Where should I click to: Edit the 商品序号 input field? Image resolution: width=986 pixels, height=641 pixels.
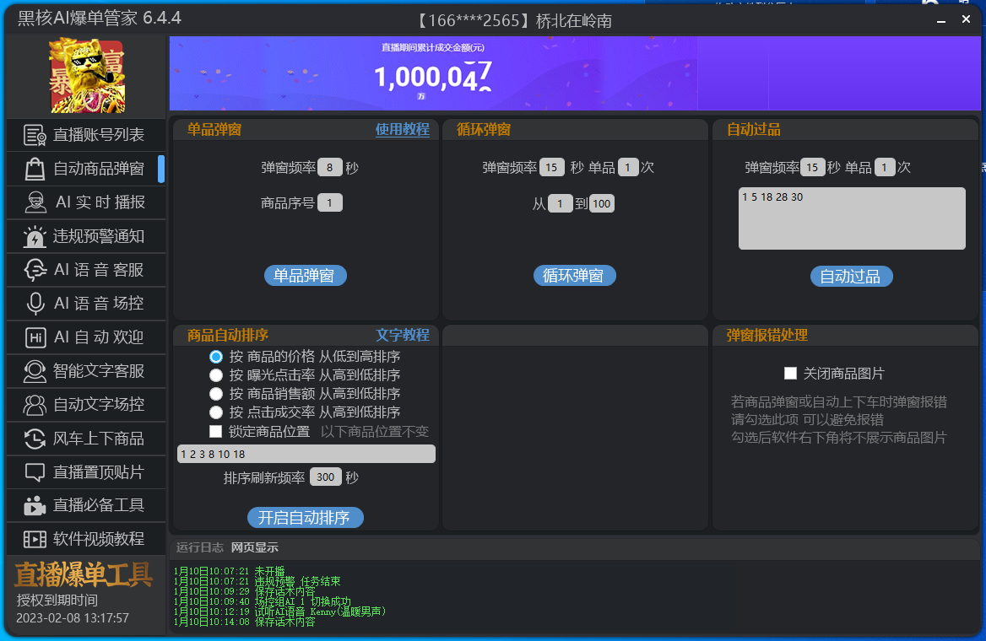coord(329,203)
